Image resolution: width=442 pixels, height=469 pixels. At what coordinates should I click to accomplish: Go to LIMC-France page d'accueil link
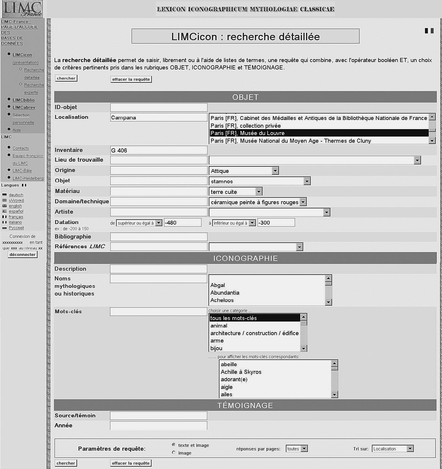pyautogui.click(x=19, y=33)
